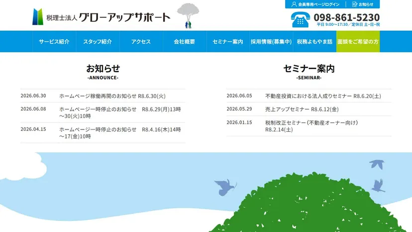Open 不動産投資における法人成りセミナー link
The image size is (412, 232).
click(323, 96)
